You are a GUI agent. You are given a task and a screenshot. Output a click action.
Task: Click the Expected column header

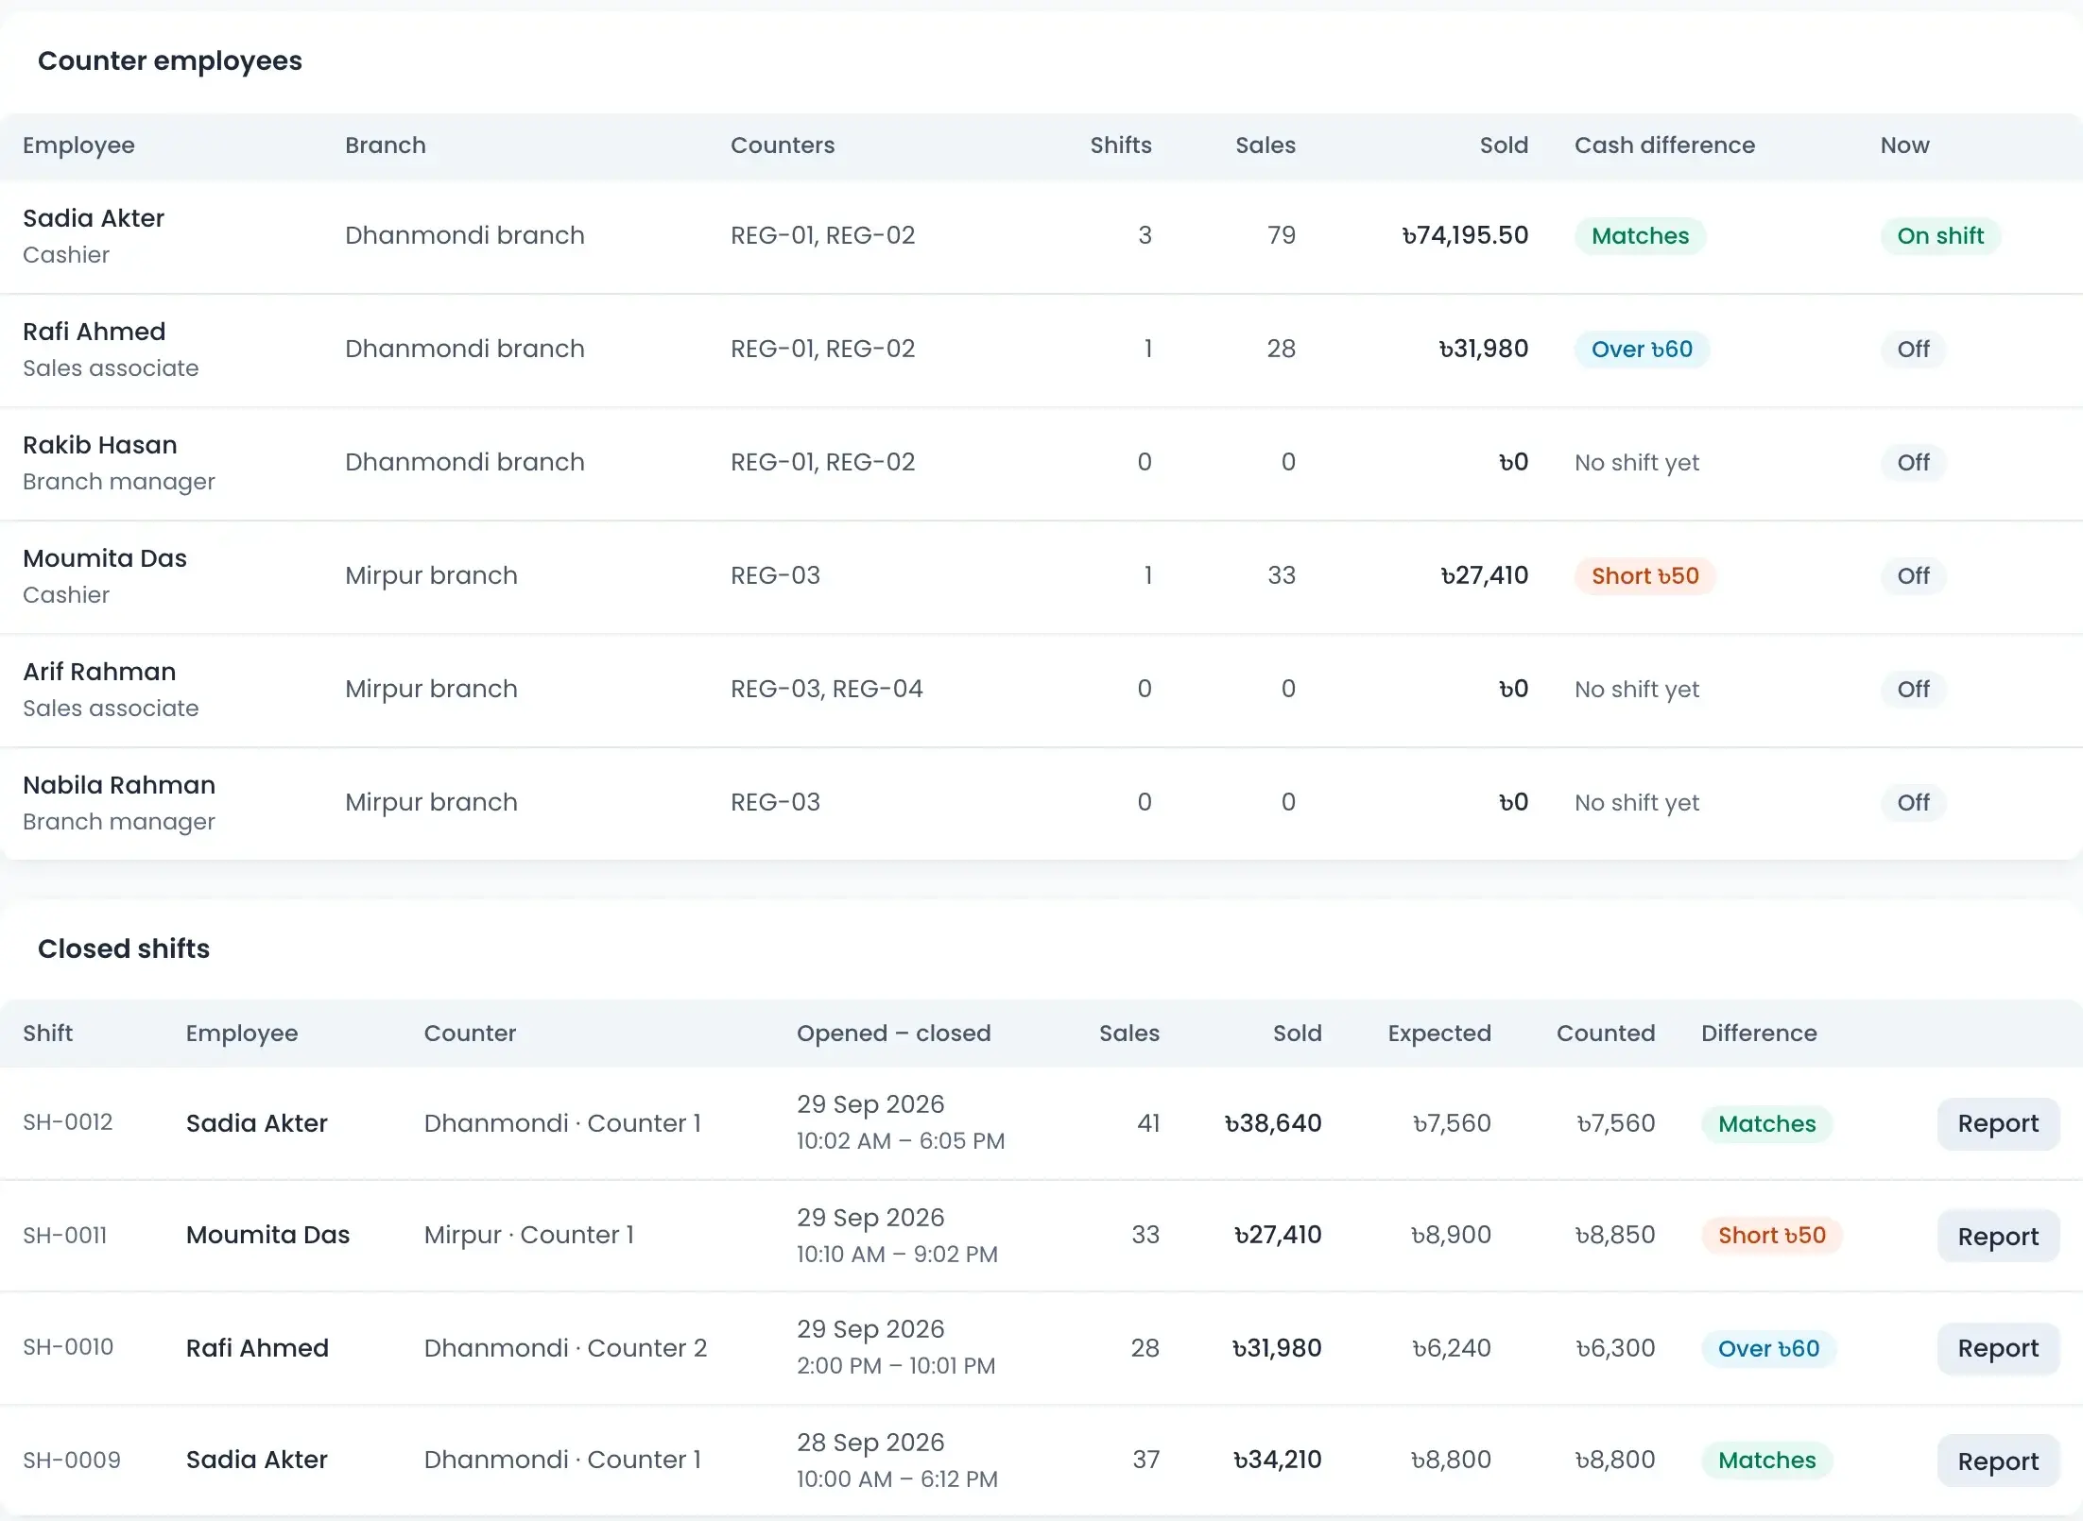pyautogui.click(x=1439, y=1034)
